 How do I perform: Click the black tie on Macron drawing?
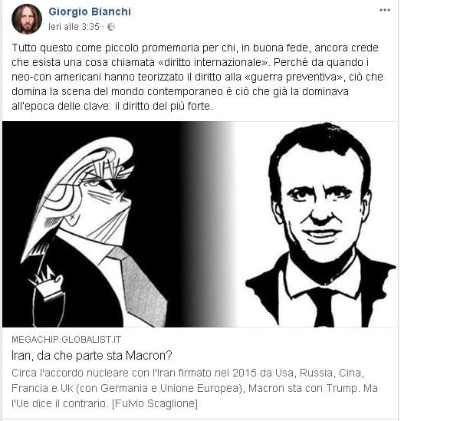(x=324, y=308)
